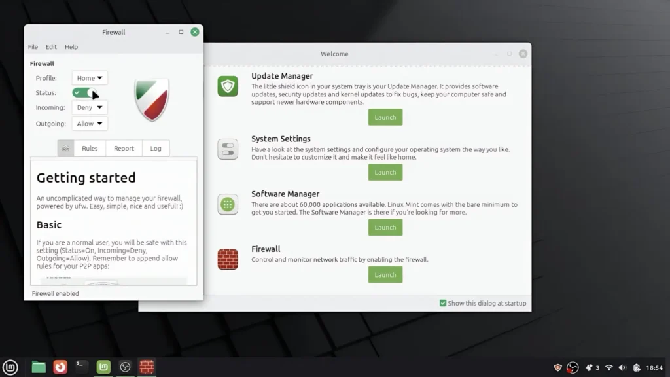Minimize the Firewall window

[167, 32]
